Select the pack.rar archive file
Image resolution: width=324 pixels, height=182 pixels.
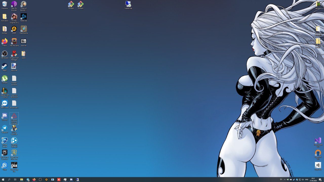point(24,42)
